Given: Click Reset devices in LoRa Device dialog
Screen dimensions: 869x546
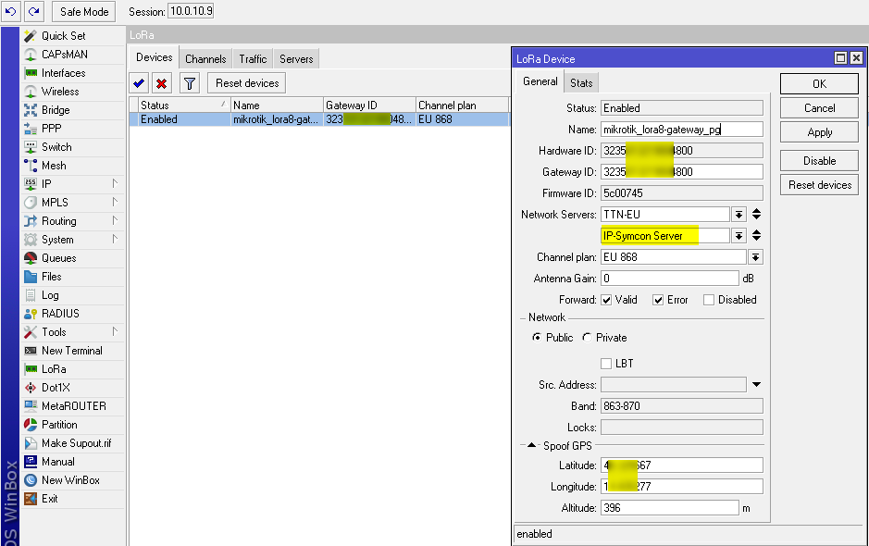Looking at the screenshot, I should click(x=819, y=185).
